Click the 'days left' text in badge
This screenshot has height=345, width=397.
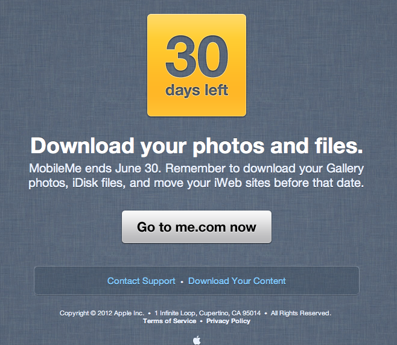click(x=197, y=90)
